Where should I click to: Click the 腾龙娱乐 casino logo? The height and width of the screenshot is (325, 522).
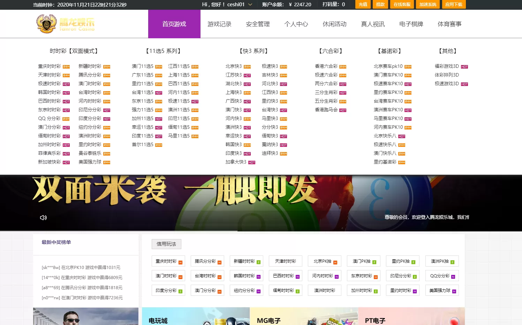pyautogui.click(x=65, y=24)
